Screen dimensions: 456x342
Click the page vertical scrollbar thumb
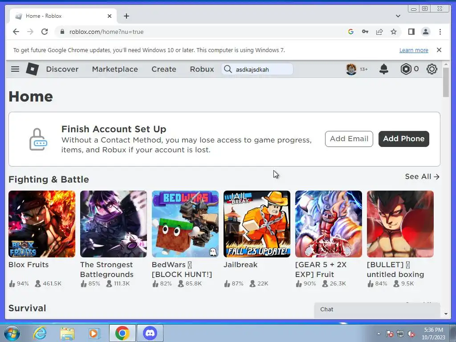446,82
